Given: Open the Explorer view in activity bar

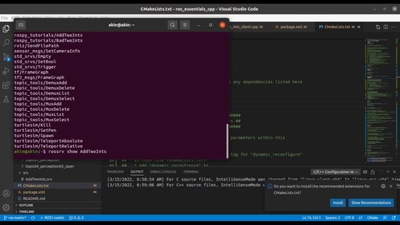Looking at the screenshot, I should point(6,29).
